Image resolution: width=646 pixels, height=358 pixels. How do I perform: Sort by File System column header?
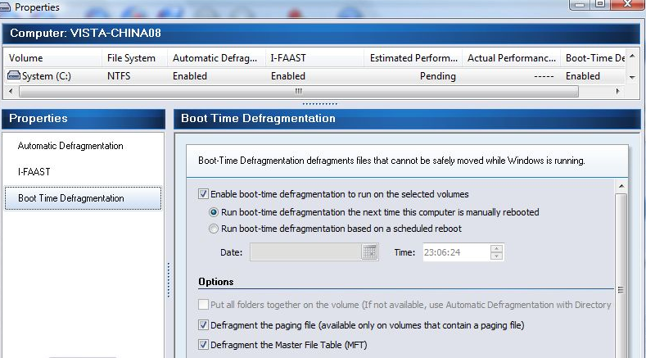click(x=135, y=57)
